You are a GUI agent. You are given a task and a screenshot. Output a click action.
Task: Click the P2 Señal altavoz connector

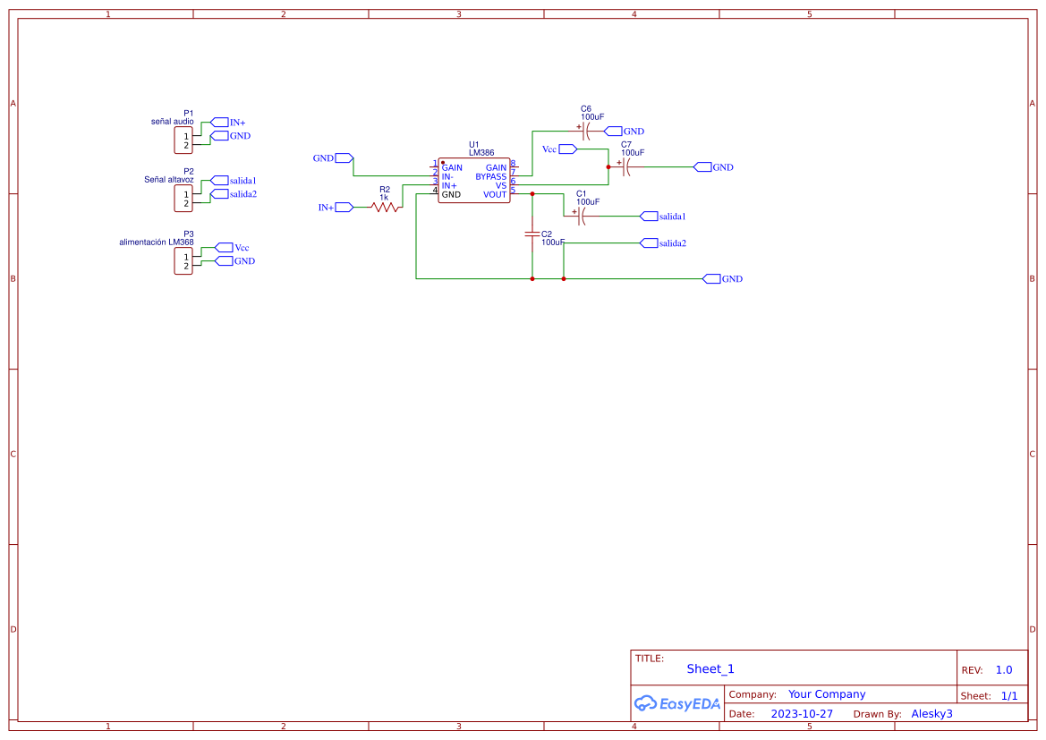pos(183,199)
